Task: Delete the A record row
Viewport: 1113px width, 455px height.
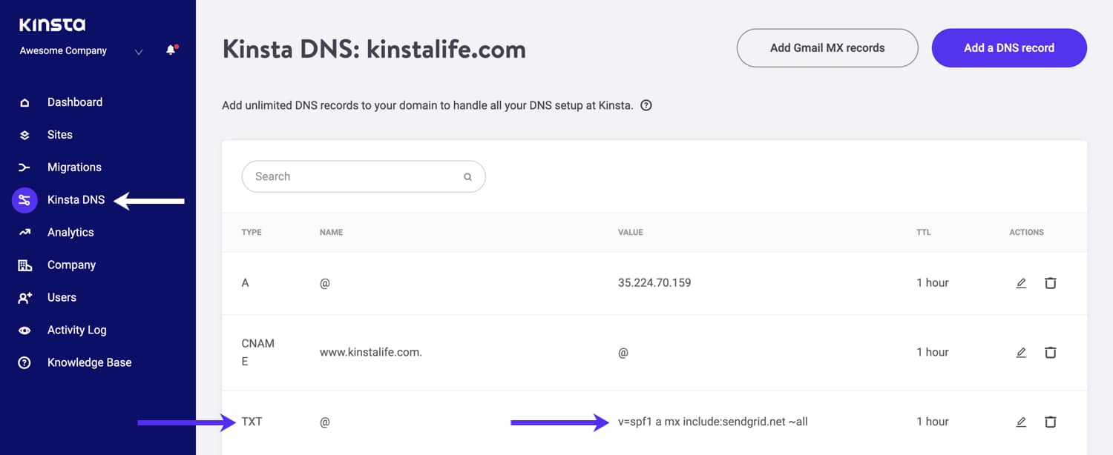Action: click(1051, 283)
